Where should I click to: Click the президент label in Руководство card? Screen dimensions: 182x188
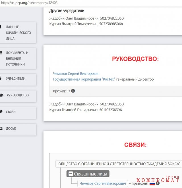pos(61,91)
